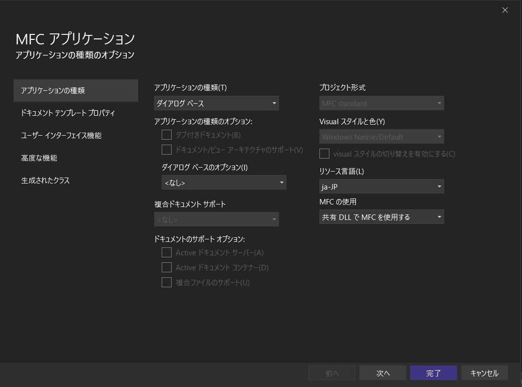Click the 次へ button

click(x=383, y=373)
